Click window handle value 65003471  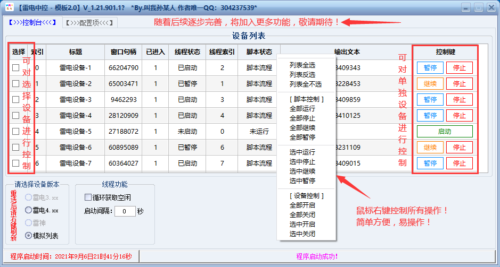pyautogui.click(x=124, y=83)
